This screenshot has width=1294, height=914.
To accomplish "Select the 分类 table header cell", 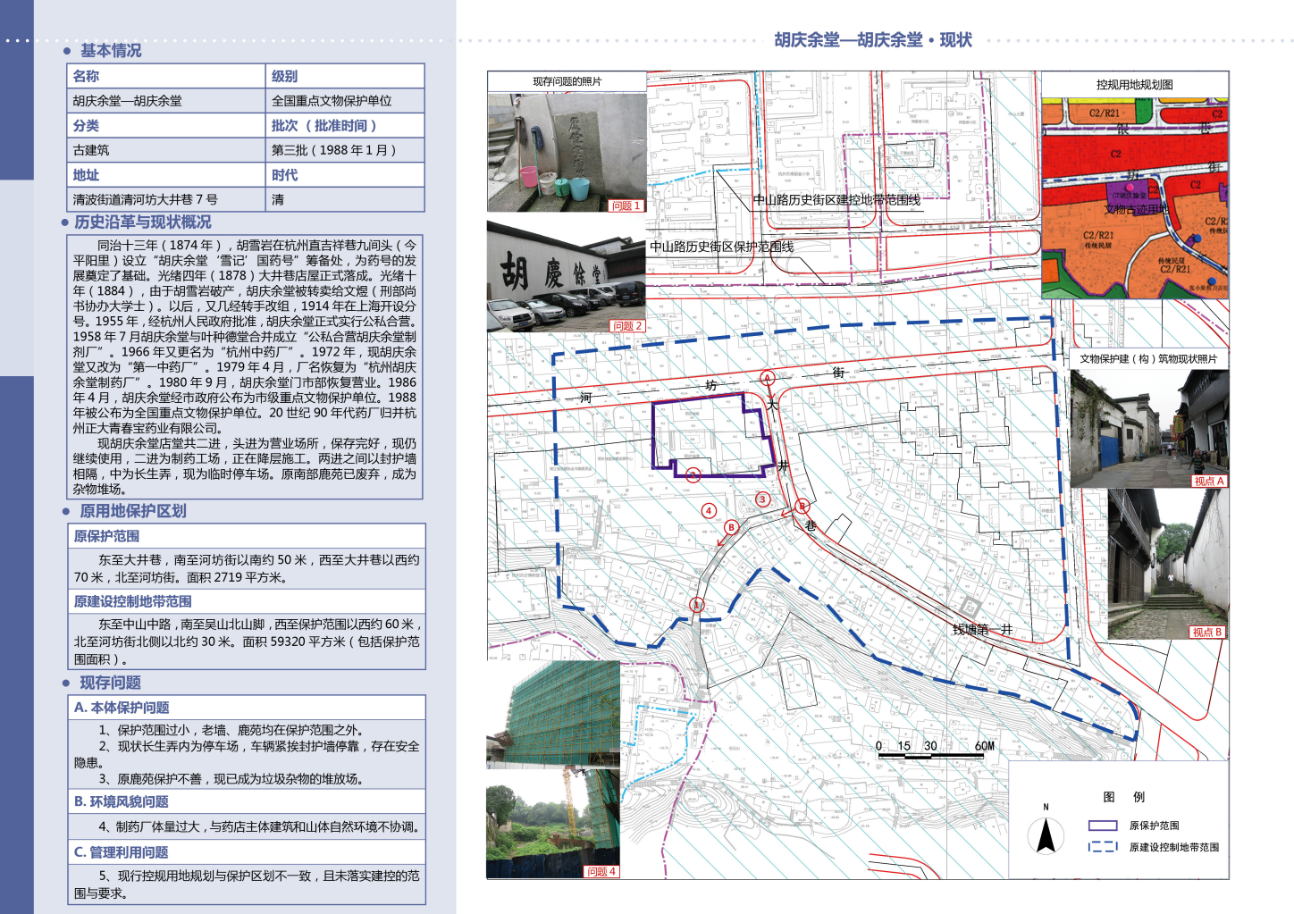I will point(166,125).
